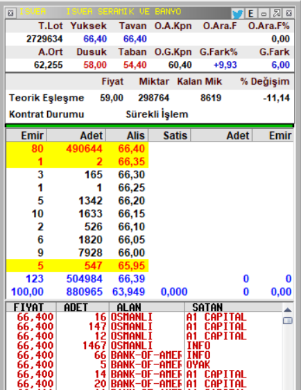Image resolution: width=301 pixels, height=390 pixels.
Task: Click the detach window arrow icon
Action: [x=277, y=13]
